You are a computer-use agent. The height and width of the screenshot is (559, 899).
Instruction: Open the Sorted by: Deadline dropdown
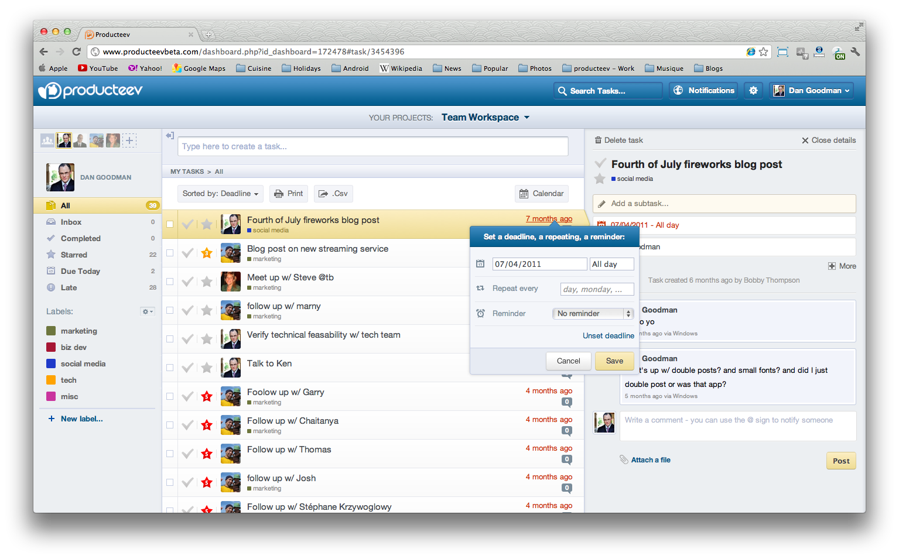(x=220, y=194)
